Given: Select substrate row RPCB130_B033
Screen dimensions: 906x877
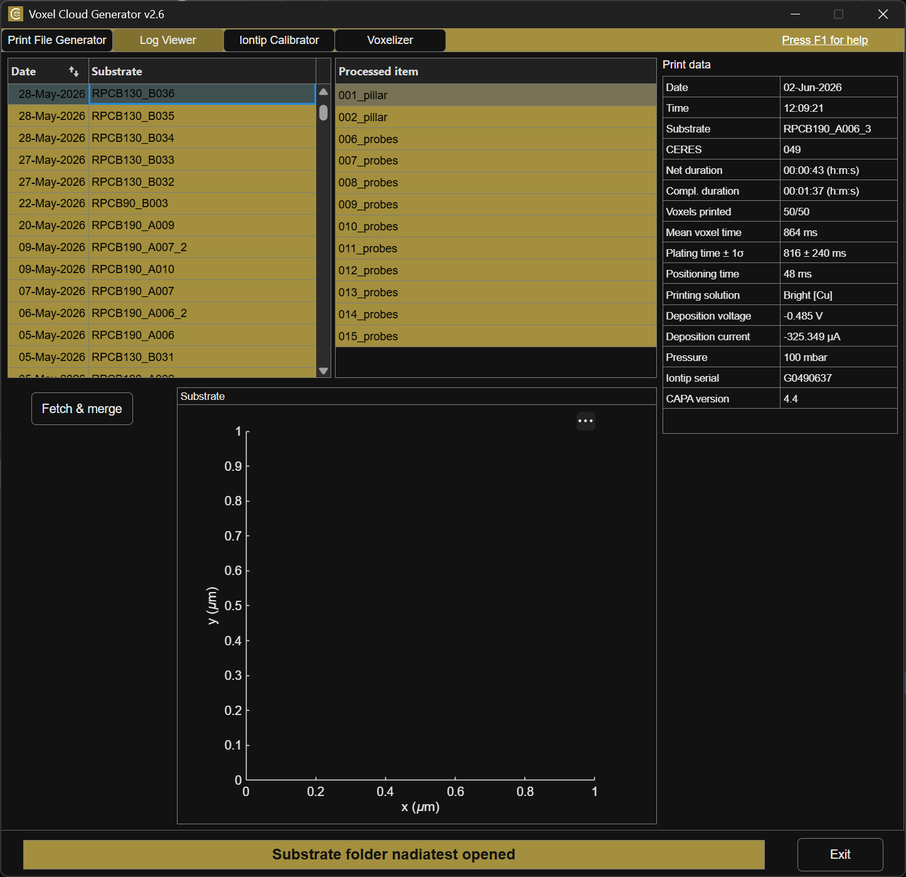Looking at the screenshot, I should click(162, 160).
